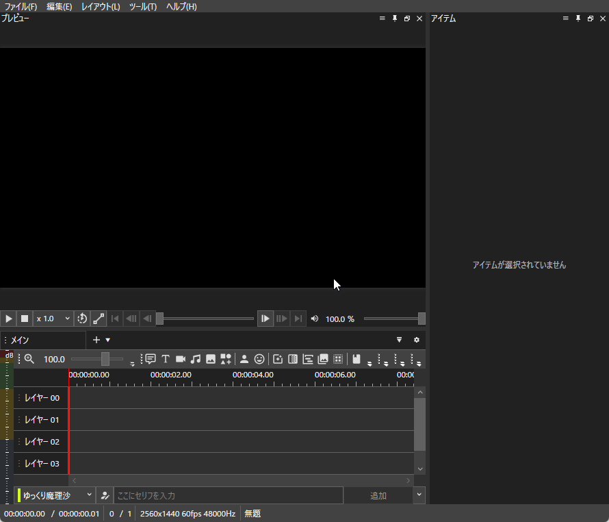Open the ゆっくり魔理沙 voice dropdown
Image resolution: width=609 pixels, height=522 pixels.
point(53,495)
